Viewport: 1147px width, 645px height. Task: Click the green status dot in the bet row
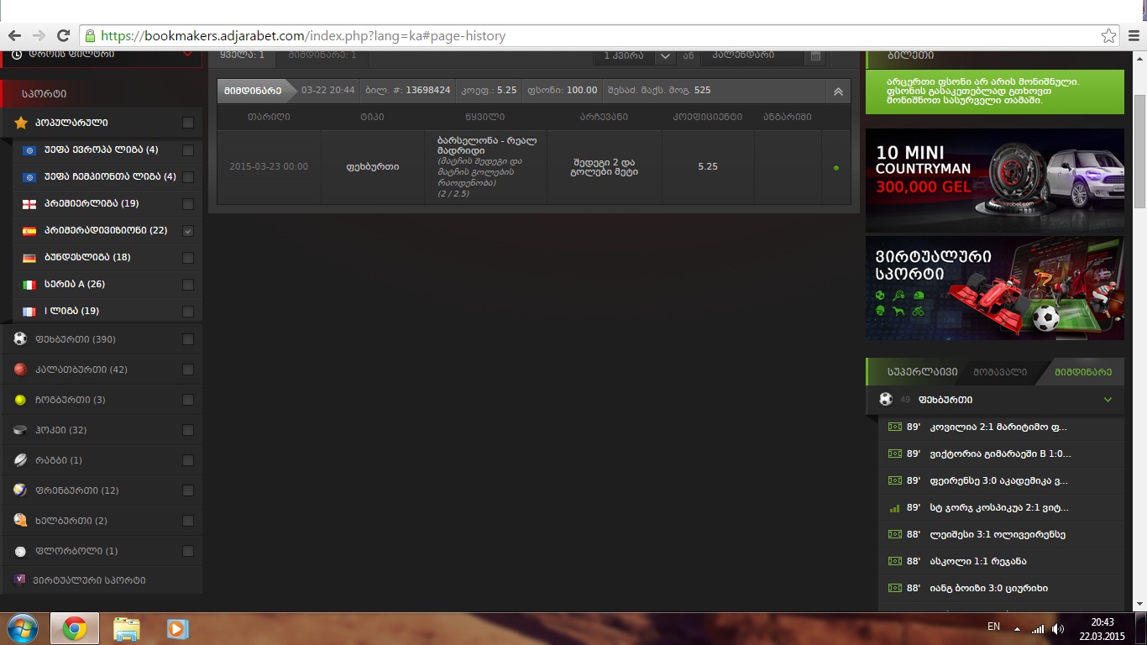(836, 168)
